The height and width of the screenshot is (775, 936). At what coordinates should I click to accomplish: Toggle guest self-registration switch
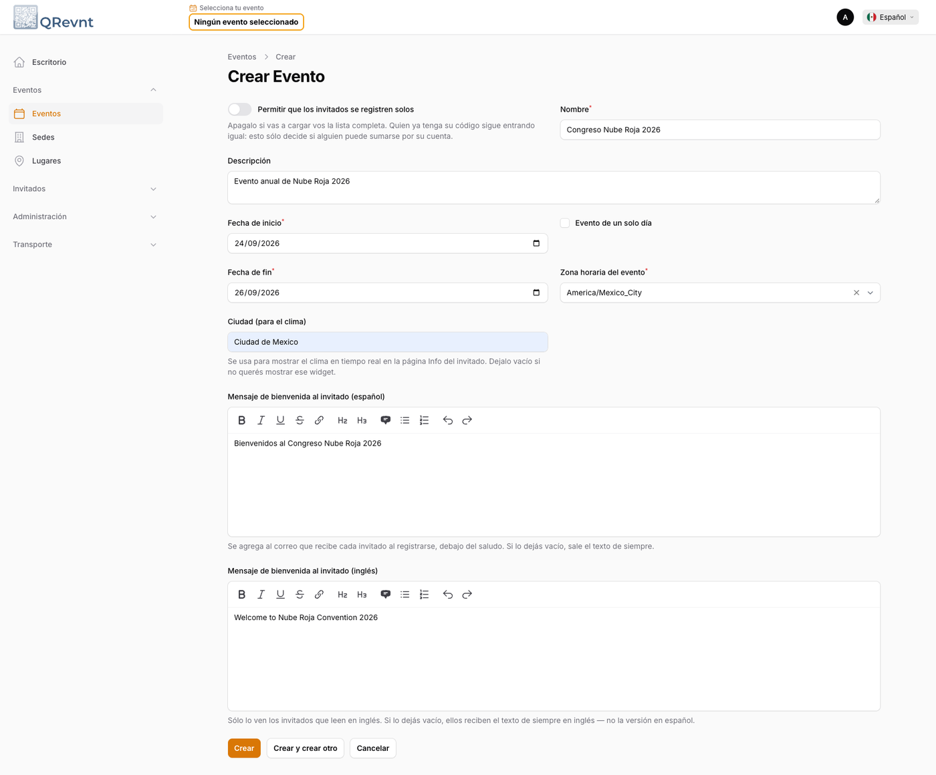click(x=239, y=110)
